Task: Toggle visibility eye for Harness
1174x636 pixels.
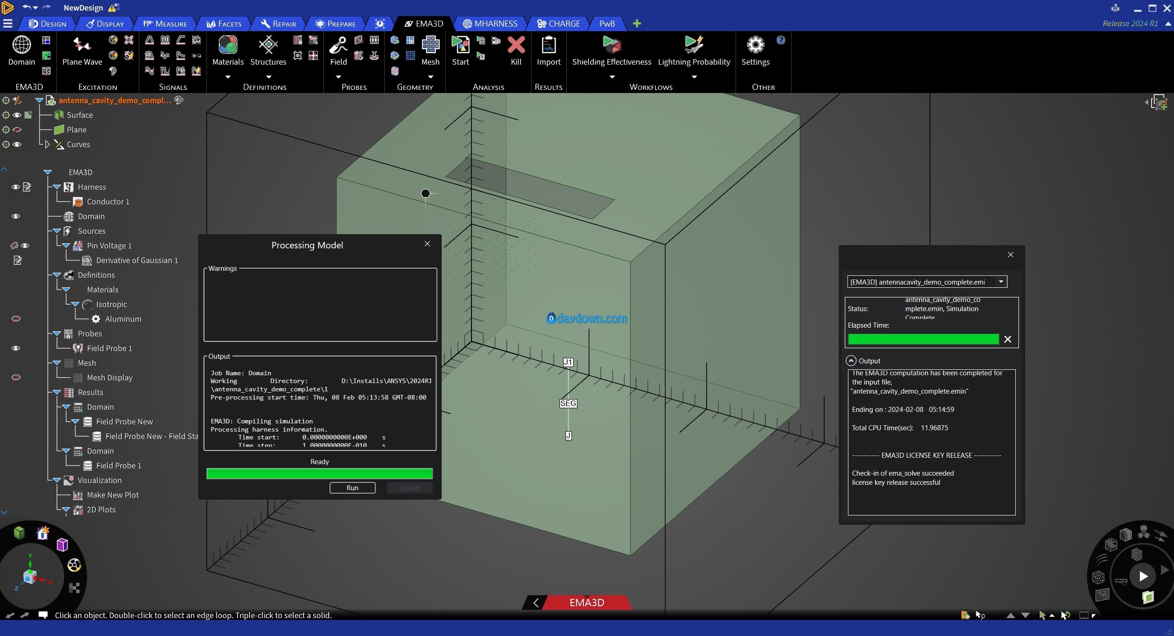Action: 16,187
